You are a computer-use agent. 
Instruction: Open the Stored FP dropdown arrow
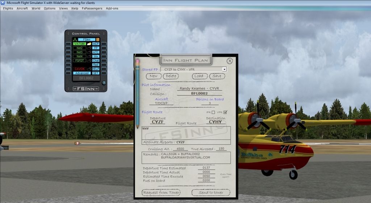click(224, 69)
